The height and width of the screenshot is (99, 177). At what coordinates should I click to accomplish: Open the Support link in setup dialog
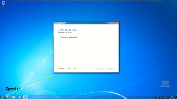tap(69, 68)
